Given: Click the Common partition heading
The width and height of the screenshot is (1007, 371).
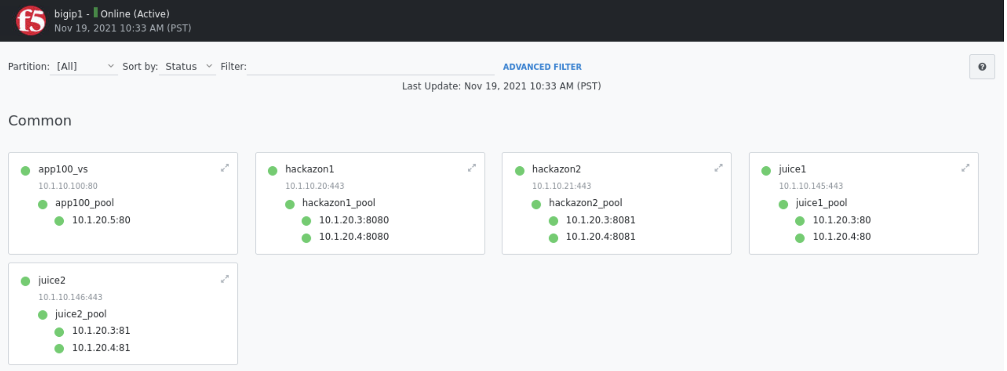Looking at the screenshot, I should click(40, 121).
